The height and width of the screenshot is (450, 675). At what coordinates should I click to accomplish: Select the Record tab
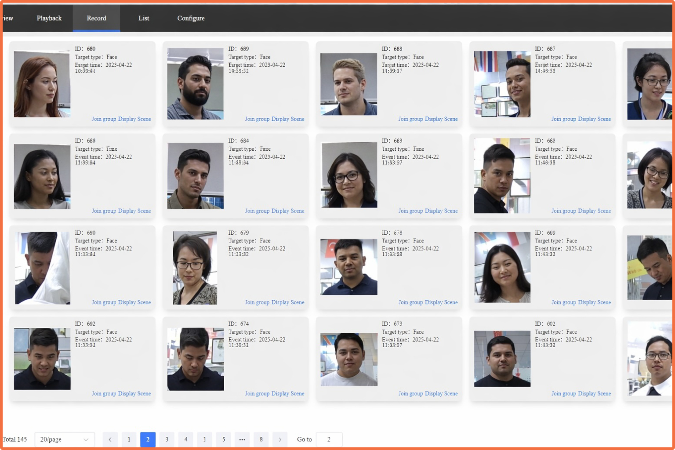pos(96,18)
